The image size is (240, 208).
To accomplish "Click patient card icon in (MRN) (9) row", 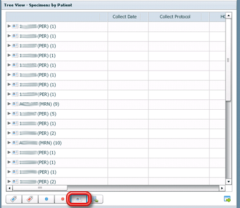I will point(15,104).
